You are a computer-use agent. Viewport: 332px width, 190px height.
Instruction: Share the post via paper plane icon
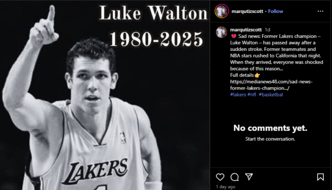point(249,177)
